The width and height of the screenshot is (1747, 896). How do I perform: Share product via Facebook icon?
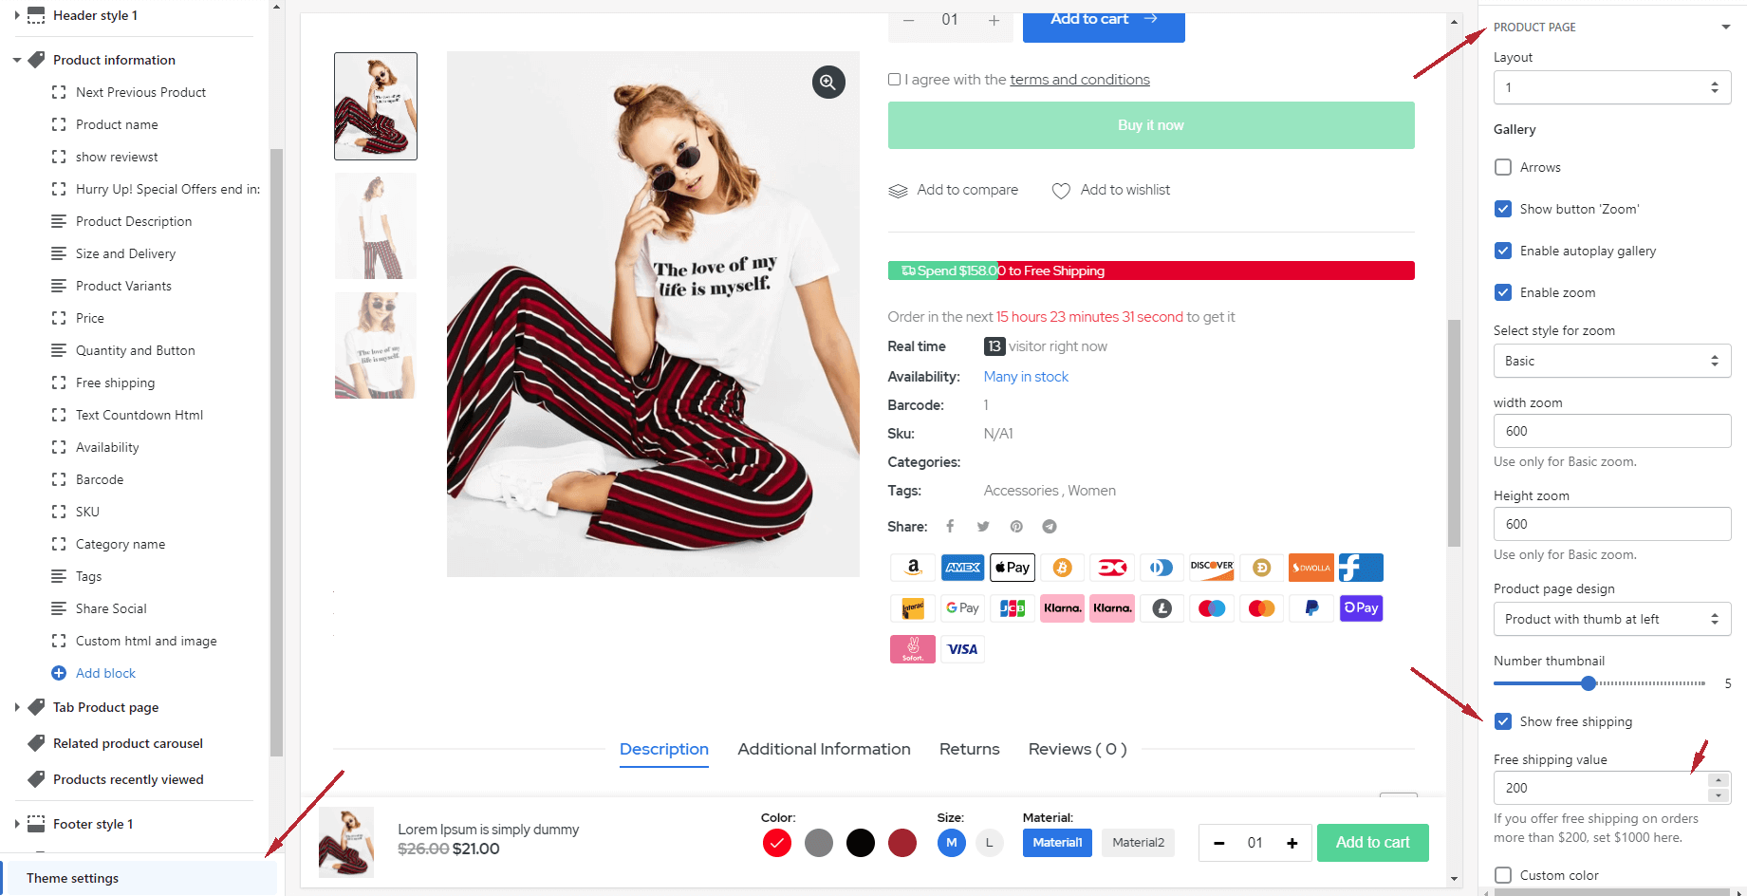950,526
